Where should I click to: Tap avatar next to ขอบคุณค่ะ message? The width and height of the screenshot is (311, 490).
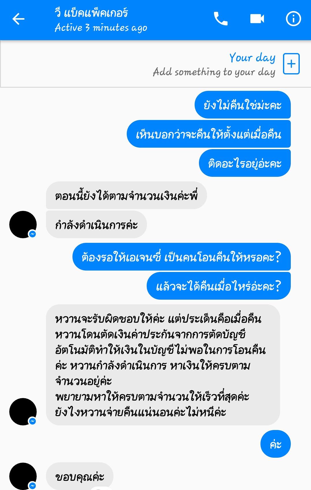pyautogui.click(x=23, y=476)
